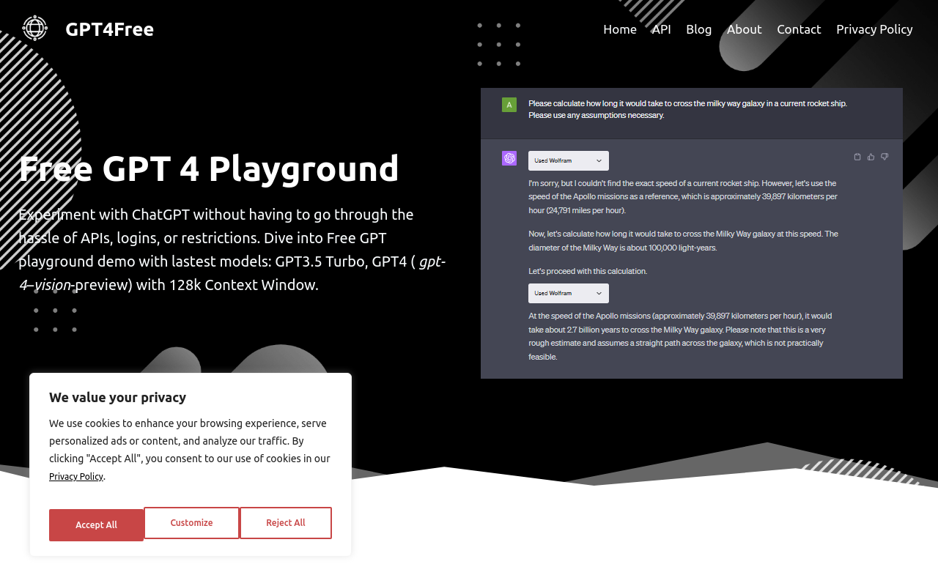The width and height of the screenshot is (938, 586).
Task: Click the purple ChatGPT avatar icon in demo
Action: [x=509, y=158]
